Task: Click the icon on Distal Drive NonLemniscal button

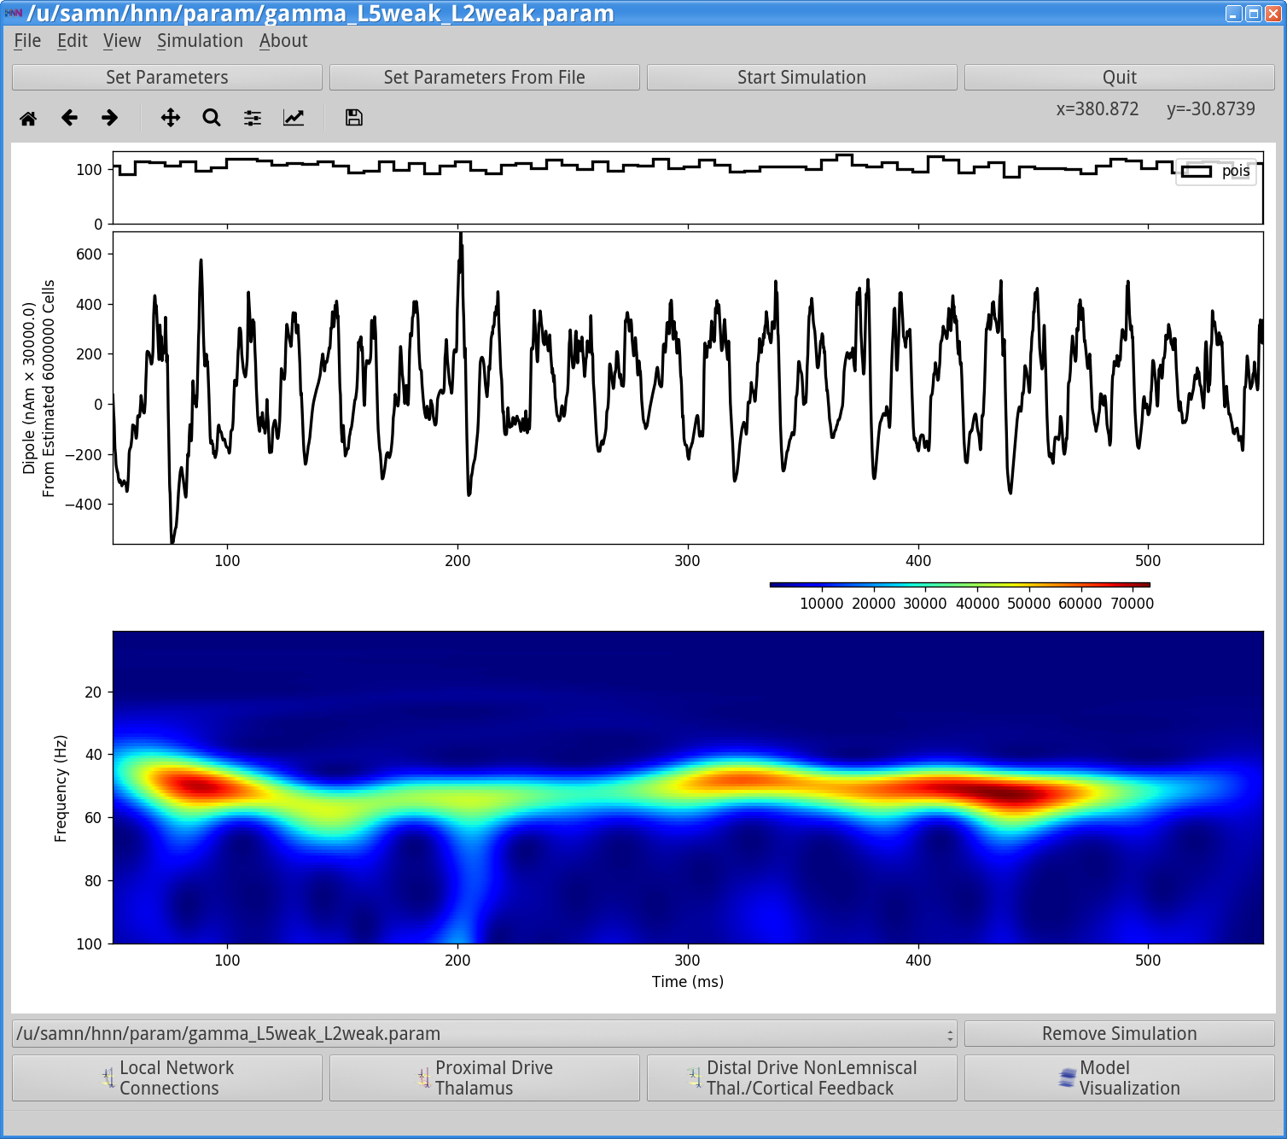Action: [x=695, y=1078]
